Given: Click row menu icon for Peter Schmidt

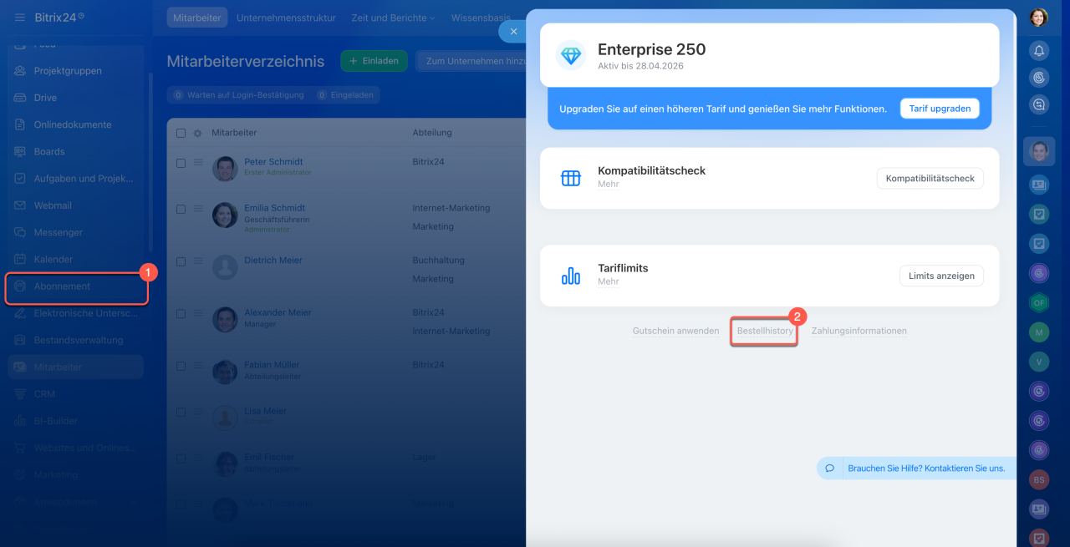Looking at the screenshot, I should (x=198, y=162).
